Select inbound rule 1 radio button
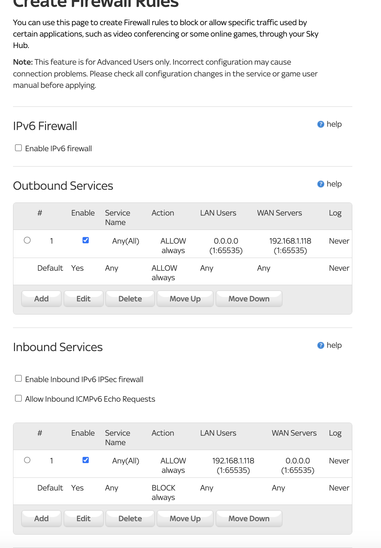This screenshot has height=548, width=381. pos(27,460)
